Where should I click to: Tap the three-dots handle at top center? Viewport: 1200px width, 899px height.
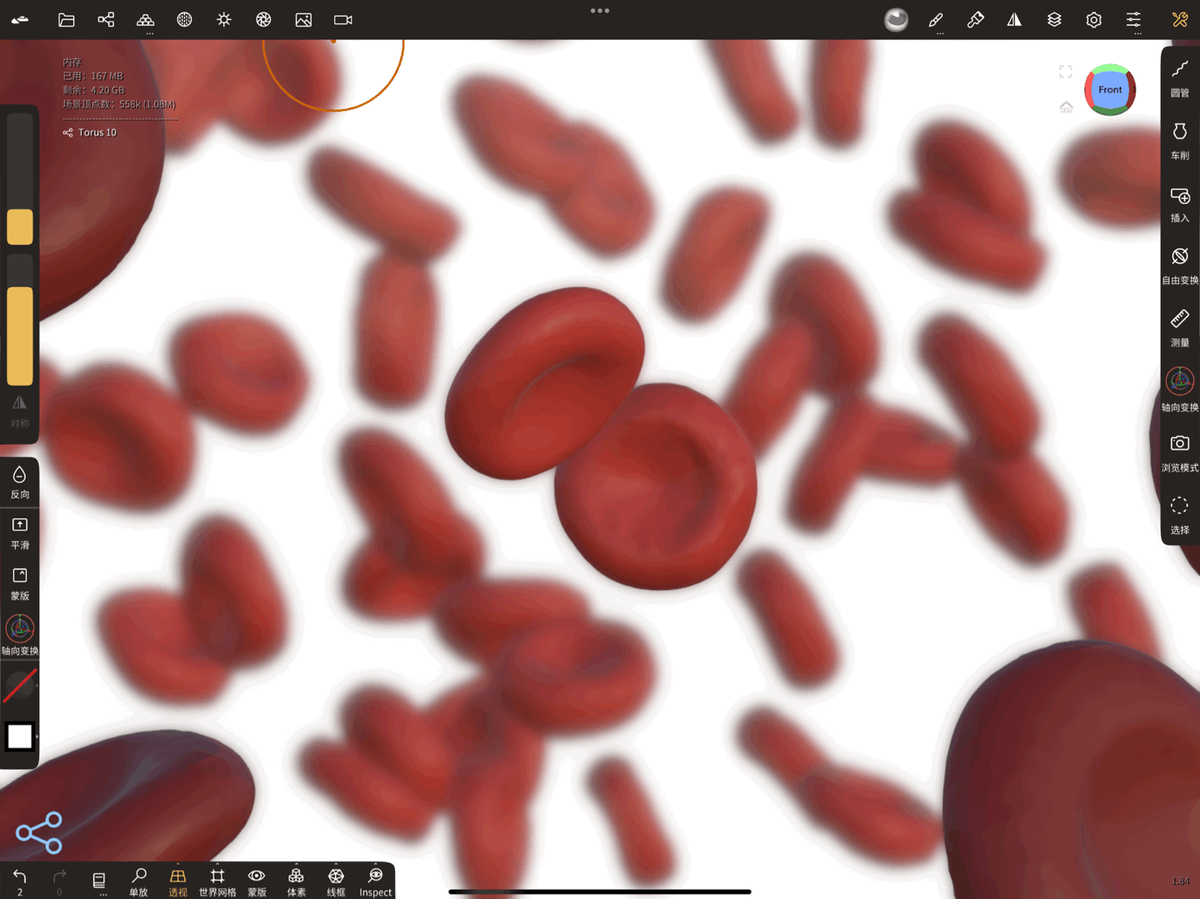point(600,11)
